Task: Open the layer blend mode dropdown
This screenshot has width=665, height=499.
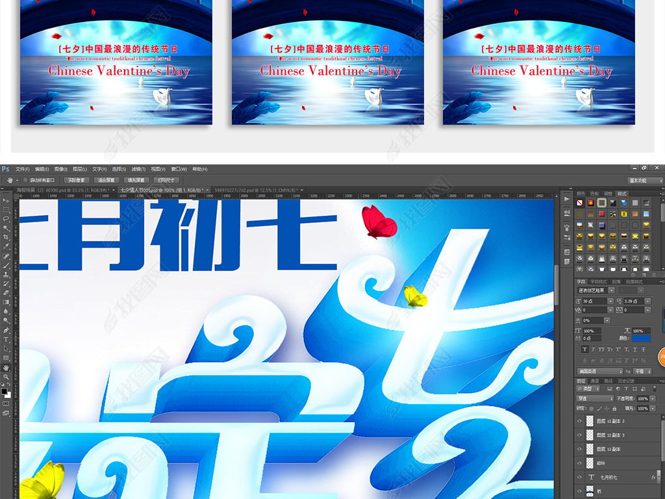Action: click(x=595, y=398)
